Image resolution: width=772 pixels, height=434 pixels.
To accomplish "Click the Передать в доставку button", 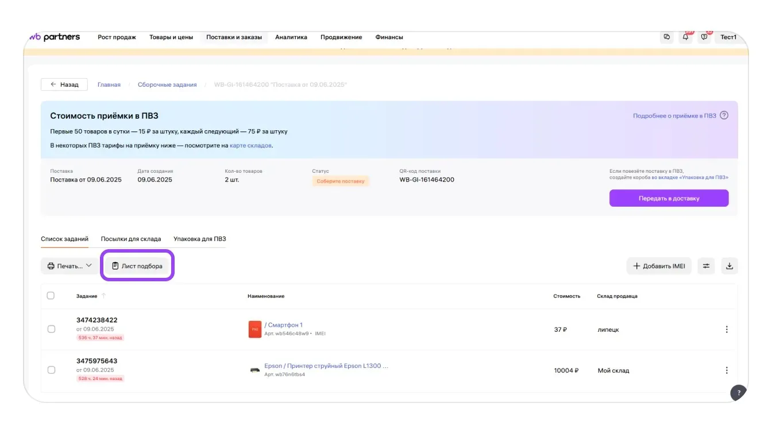I will click(669, 198).
